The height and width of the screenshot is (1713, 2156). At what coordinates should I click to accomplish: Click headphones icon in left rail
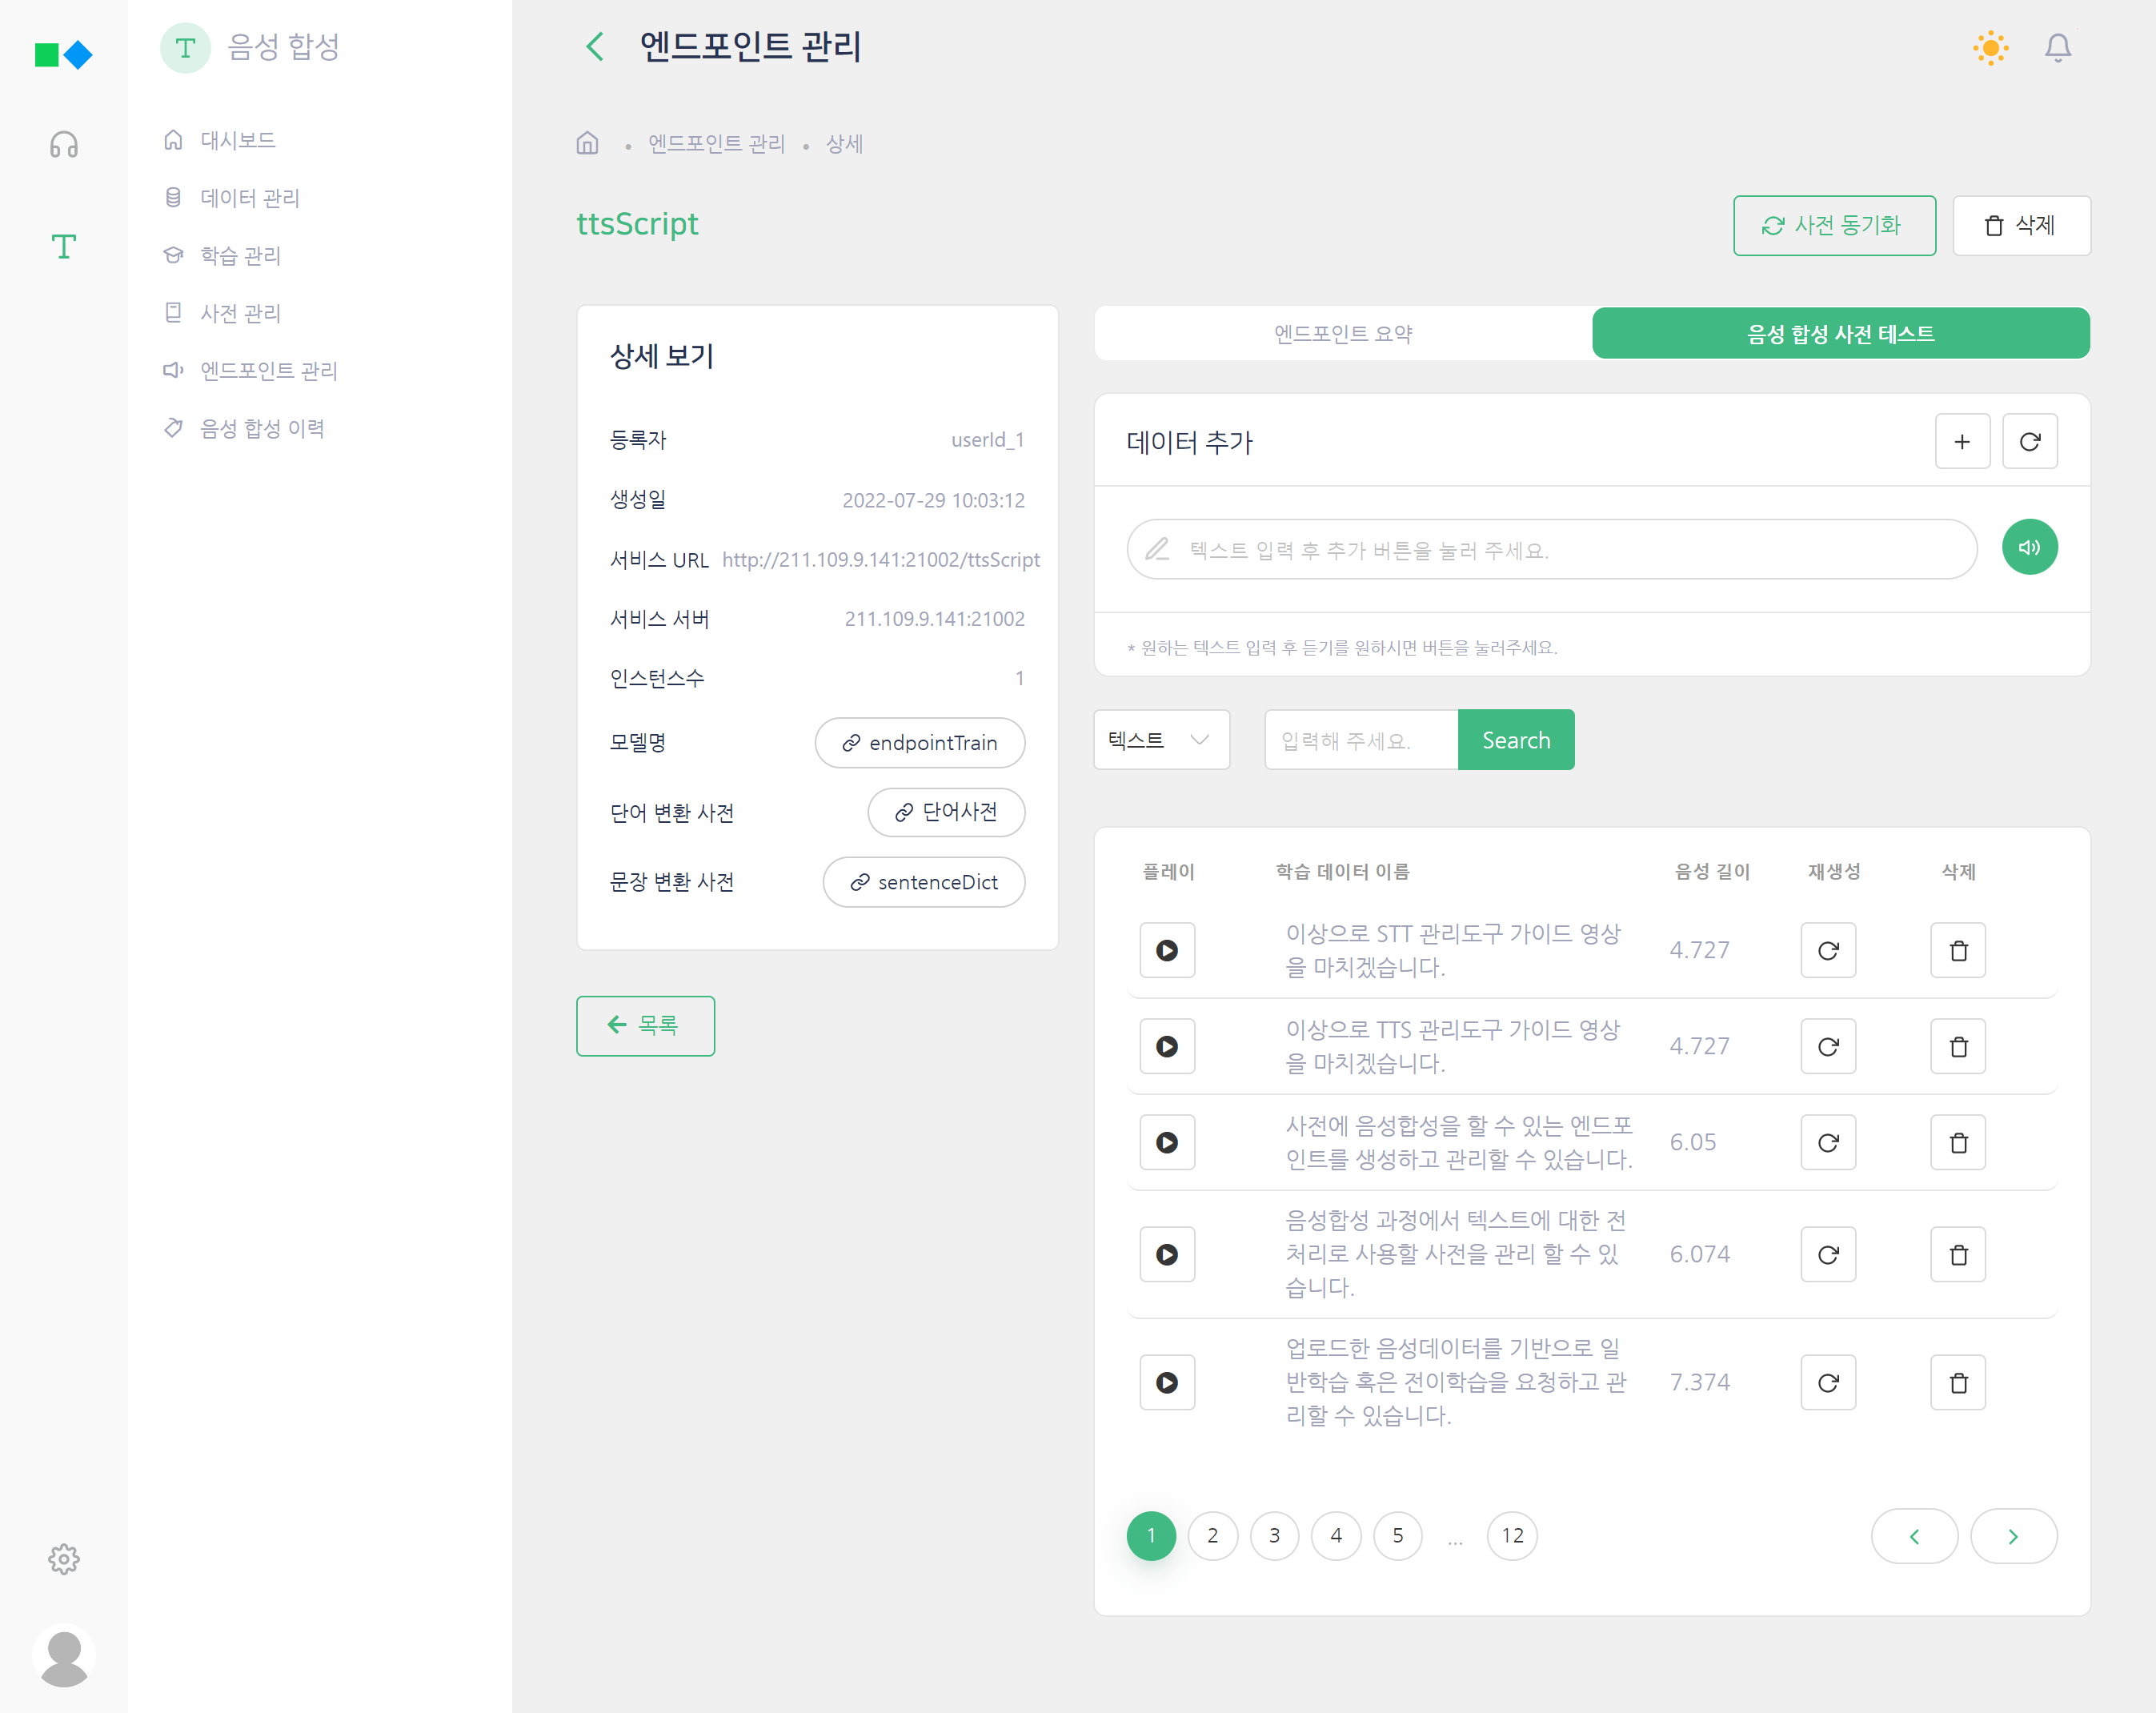63,145
